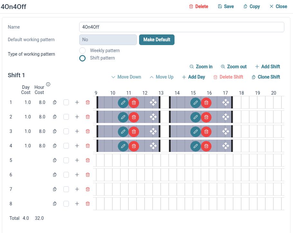293x233 pixels.
Task: Add a period to day 8
Action: click(77, 204)
